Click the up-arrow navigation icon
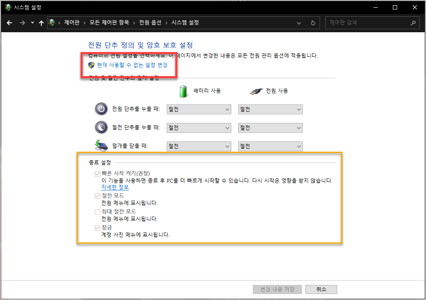The width and height of the screenshot is (426, 300). click(x=41, y=22)
